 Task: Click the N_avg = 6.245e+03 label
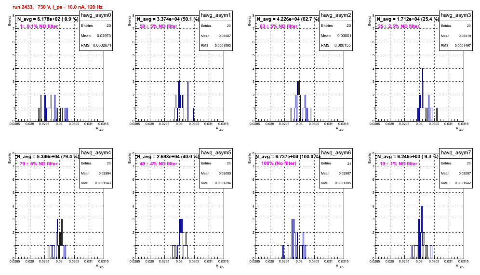[x=408, y=157]
